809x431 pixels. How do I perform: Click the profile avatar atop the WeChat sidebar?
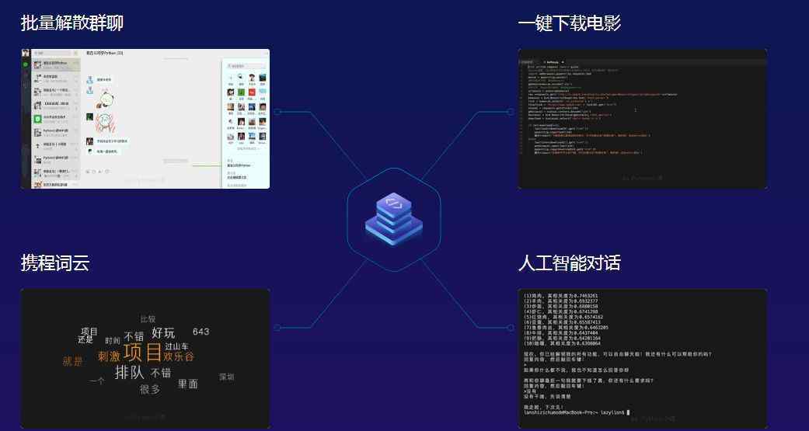click(26, 53)
